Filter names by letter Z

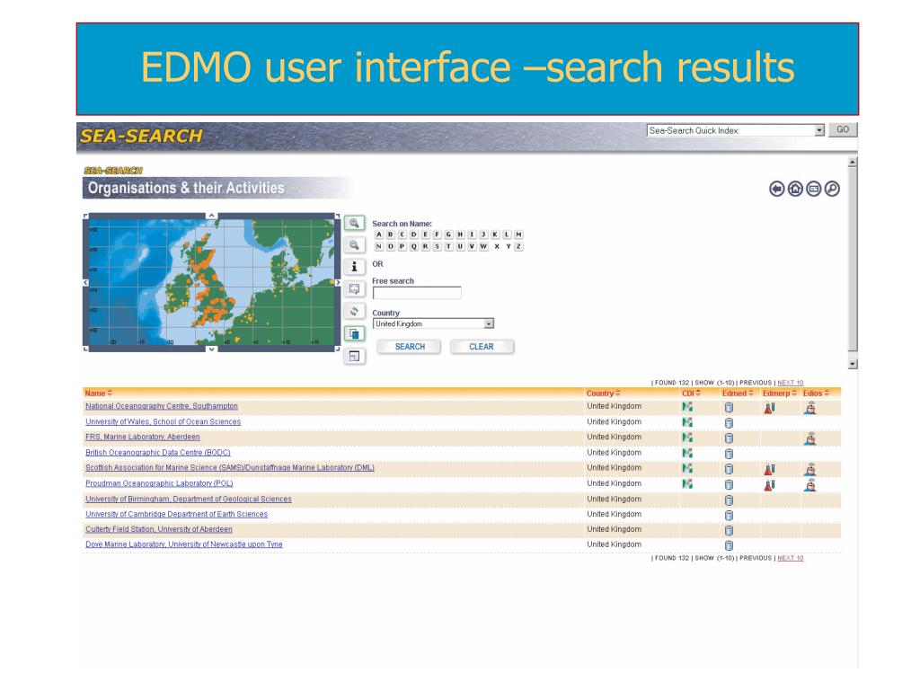(x=518, y=246)
